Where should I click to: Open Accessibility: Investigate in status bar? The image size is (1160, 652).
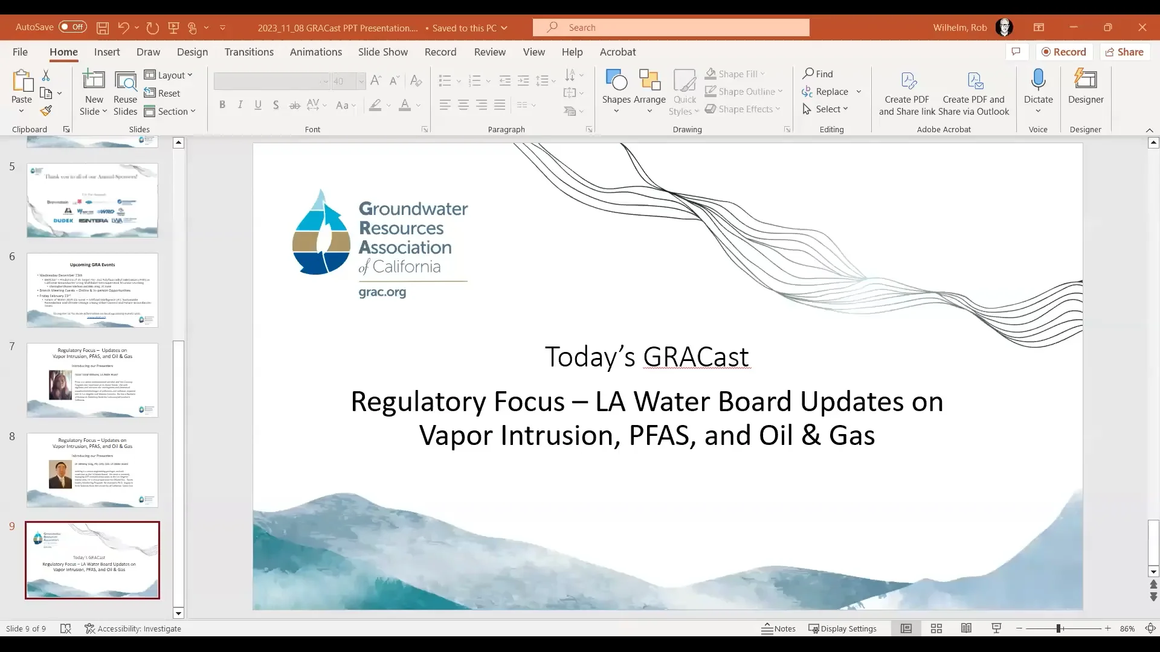[x=134, y=628]
